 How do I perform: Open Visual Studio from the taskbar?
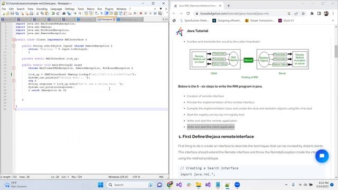(x=179, y=185)
